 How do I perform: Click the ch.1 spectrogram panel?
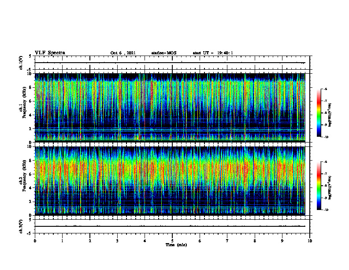click(170, 108)
